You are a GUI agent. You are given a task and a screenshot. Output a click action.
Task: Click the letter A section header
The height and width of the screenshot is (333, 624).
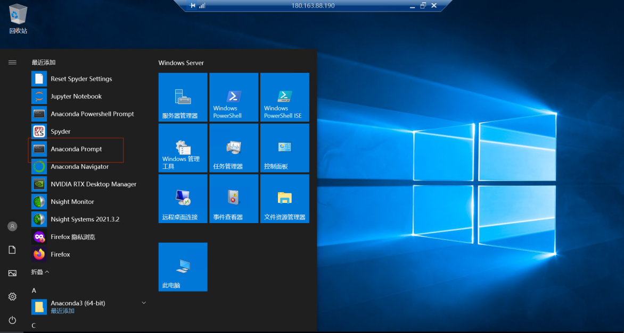(34, 291)
